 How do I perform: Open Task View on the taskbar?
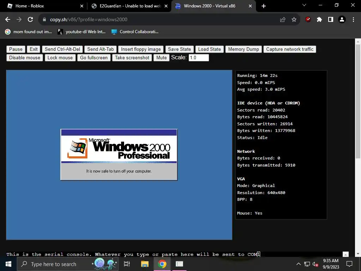click(x=127, y=264)
